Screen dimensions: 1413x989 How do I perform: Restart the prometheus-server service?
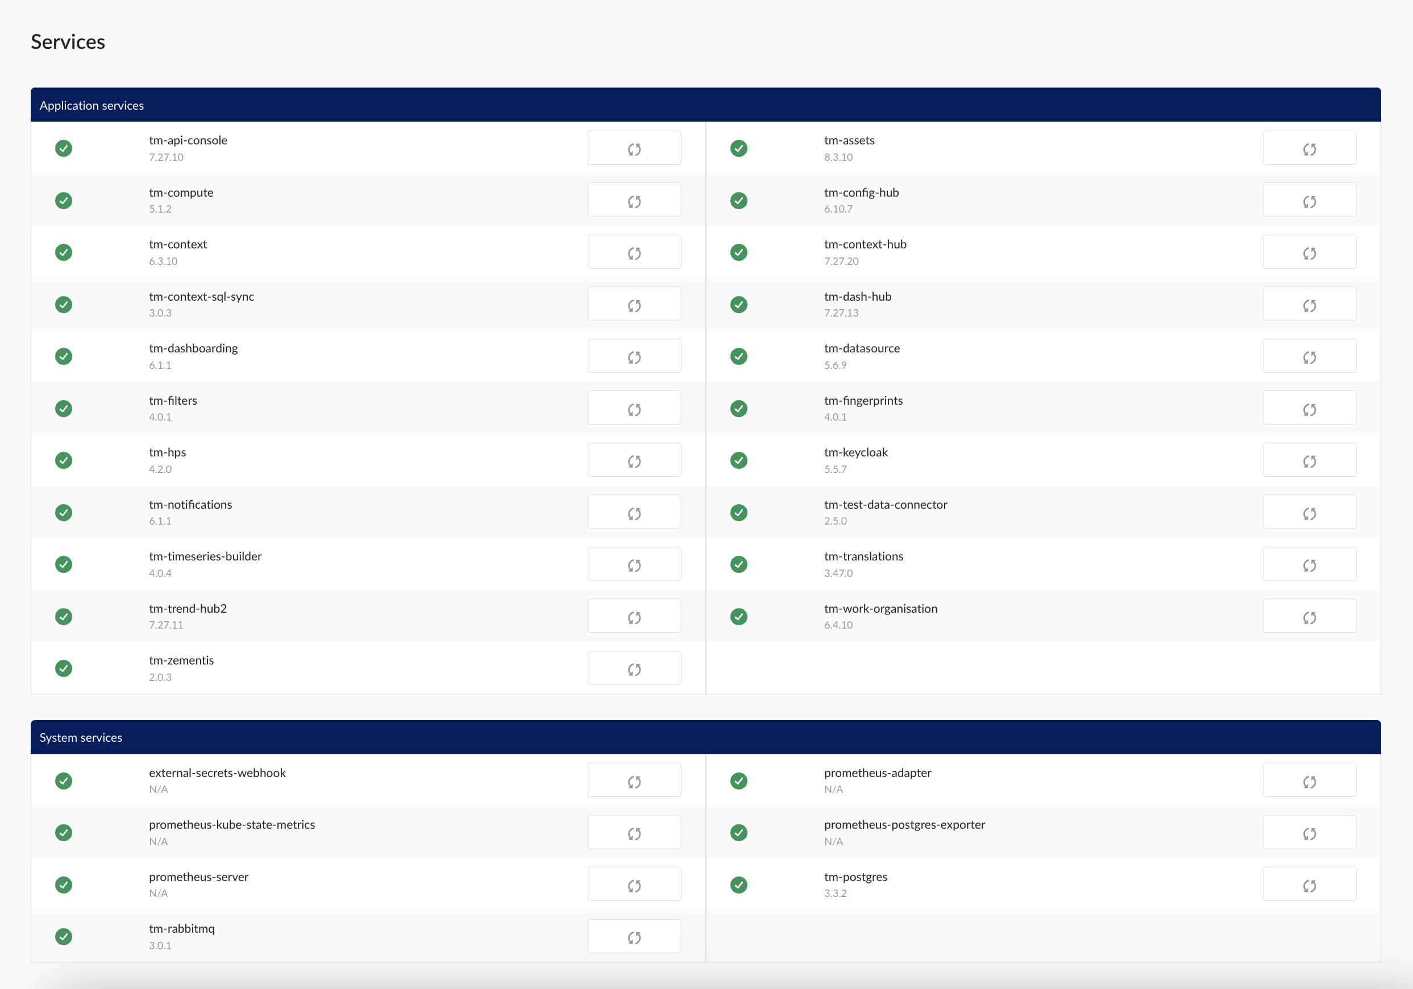point(634,884)
